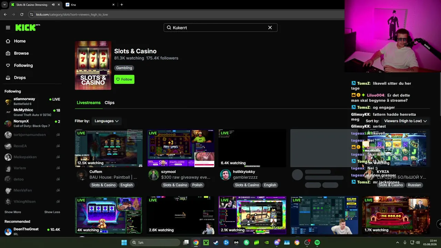Screen dimensions: 441x248
Task: Close the Slots & Casino Streaming tab
Action: tap(59, 5)
